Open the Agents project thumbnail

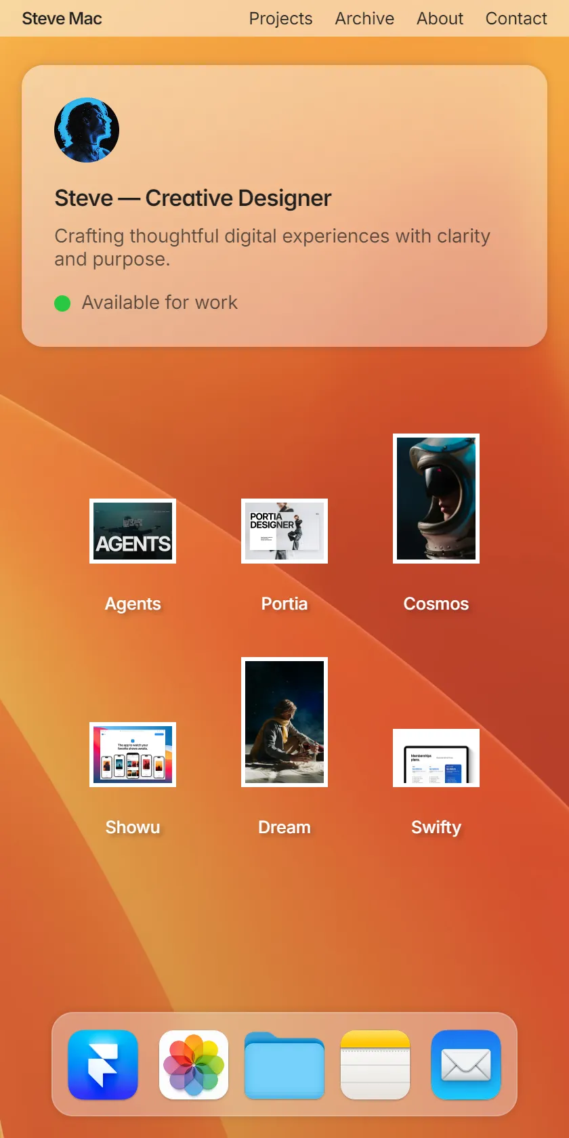133,531
